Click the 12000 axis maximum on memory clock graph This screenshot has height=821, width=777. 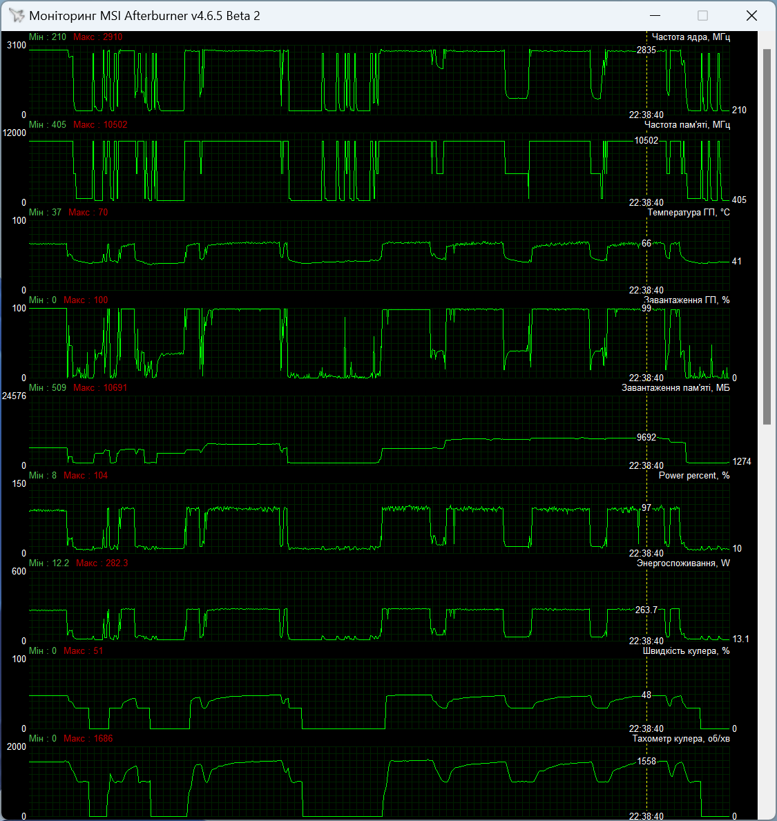[14, 133]
